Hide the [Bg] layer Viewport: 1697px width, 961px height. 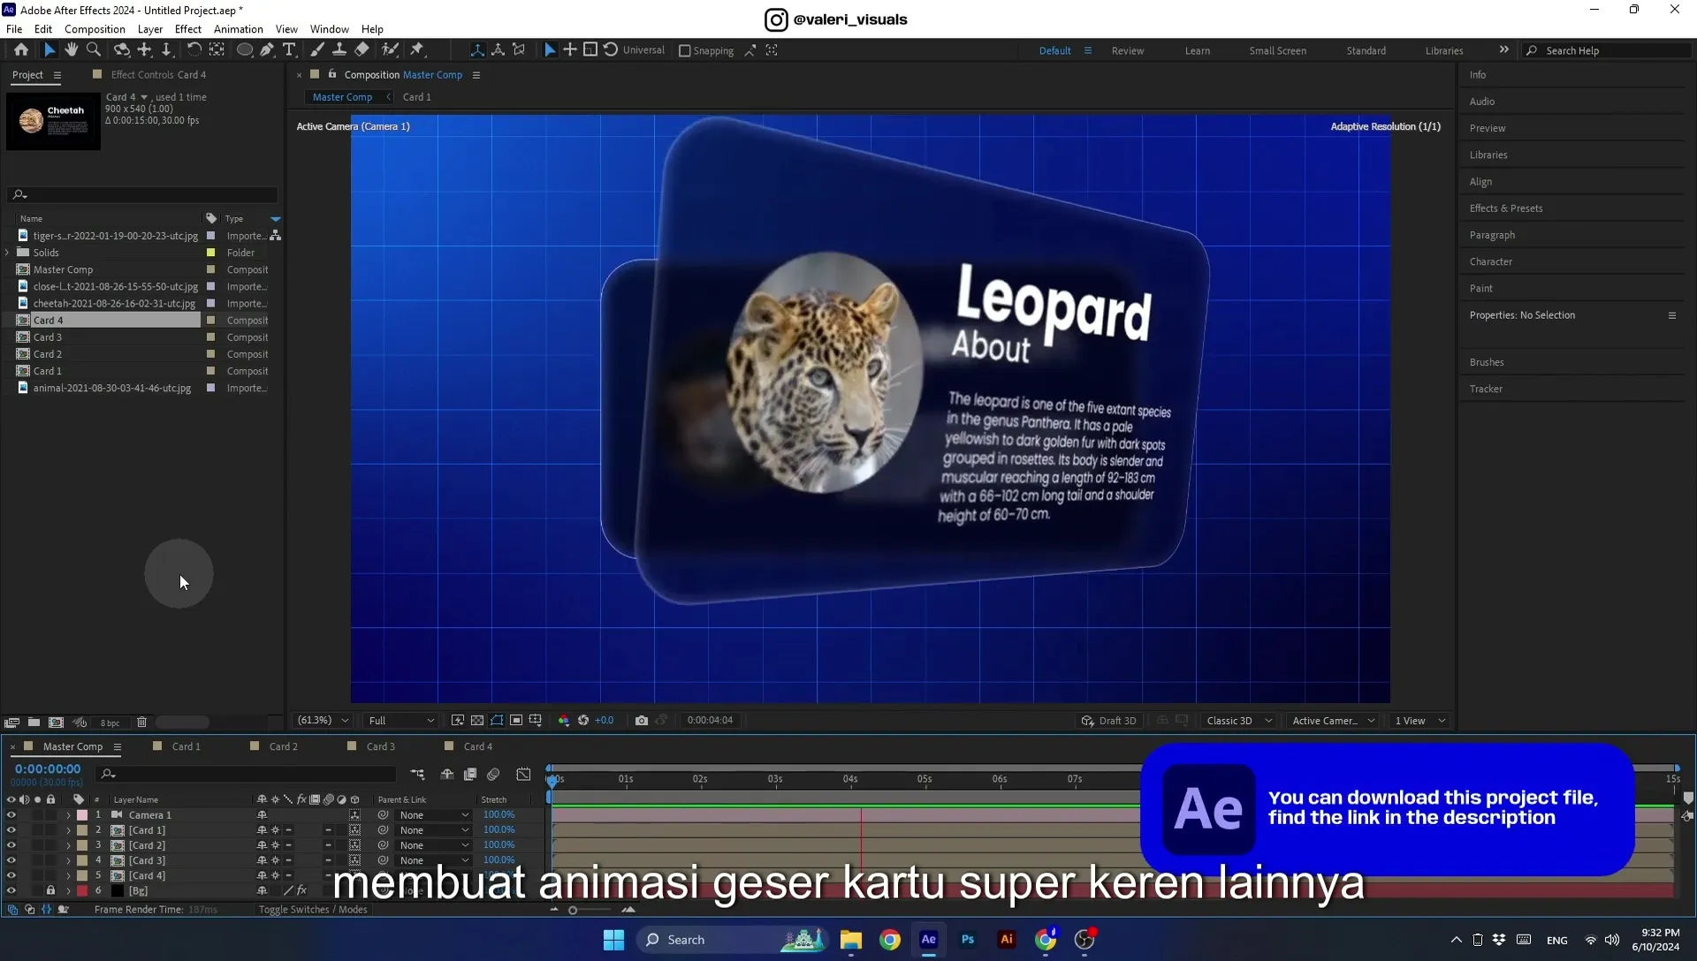tap(11, 890)
